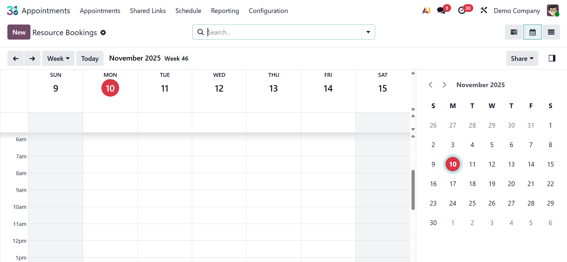The height and width of the screenshot is (262, 567).
Task: Click the search magnifier icon
Action: (x=200, y=32)
